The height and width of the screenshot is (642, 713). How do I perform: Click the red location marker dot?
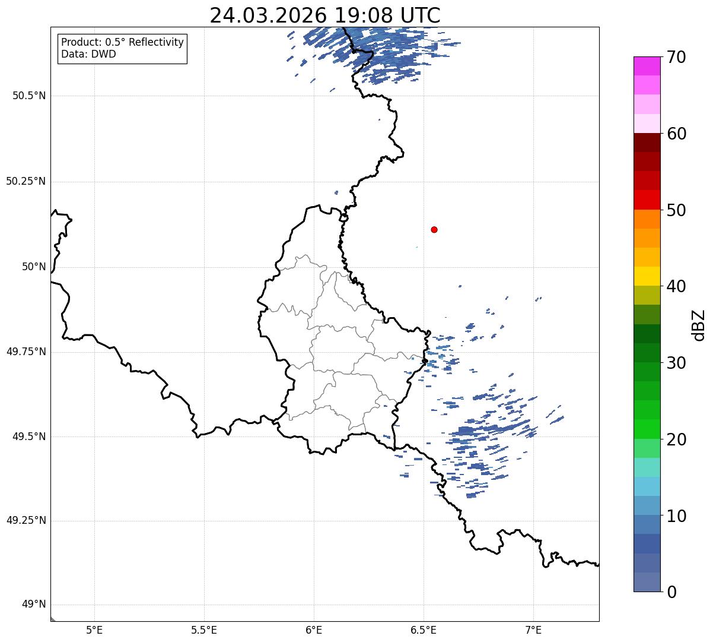click(434, 229)
